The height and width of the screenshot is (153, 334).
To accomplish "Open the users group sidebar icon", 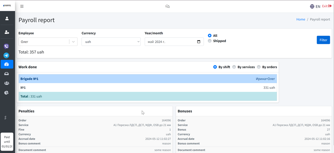I will 7,83.
